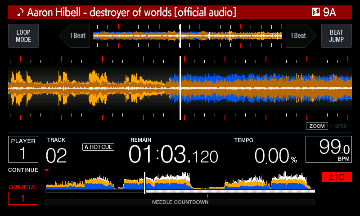Click the key indicator 9A
This screenshot has height=216, width=360.
[x=329, y=12]
